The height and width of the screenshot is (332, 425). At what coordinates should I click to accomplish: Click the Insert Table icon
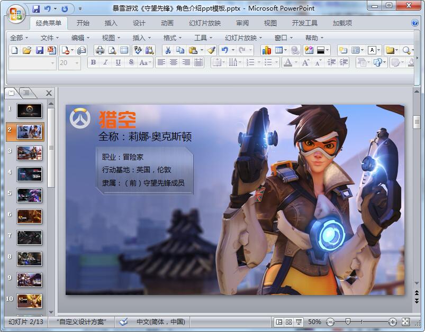pyautogui.click(x=278, y=50)
